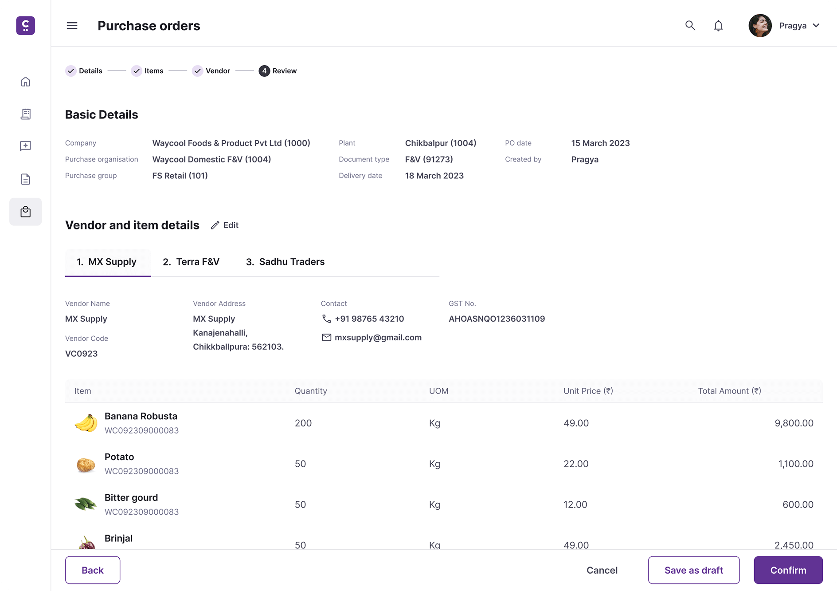Viewport: 837px width, 591px height.
Task: Open the notifications bell
Action: point(718,26)
